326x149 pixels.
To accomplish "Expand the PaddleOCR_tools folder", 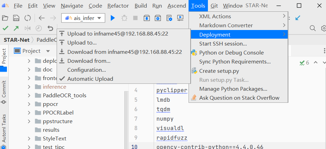I will pos(29,95).
